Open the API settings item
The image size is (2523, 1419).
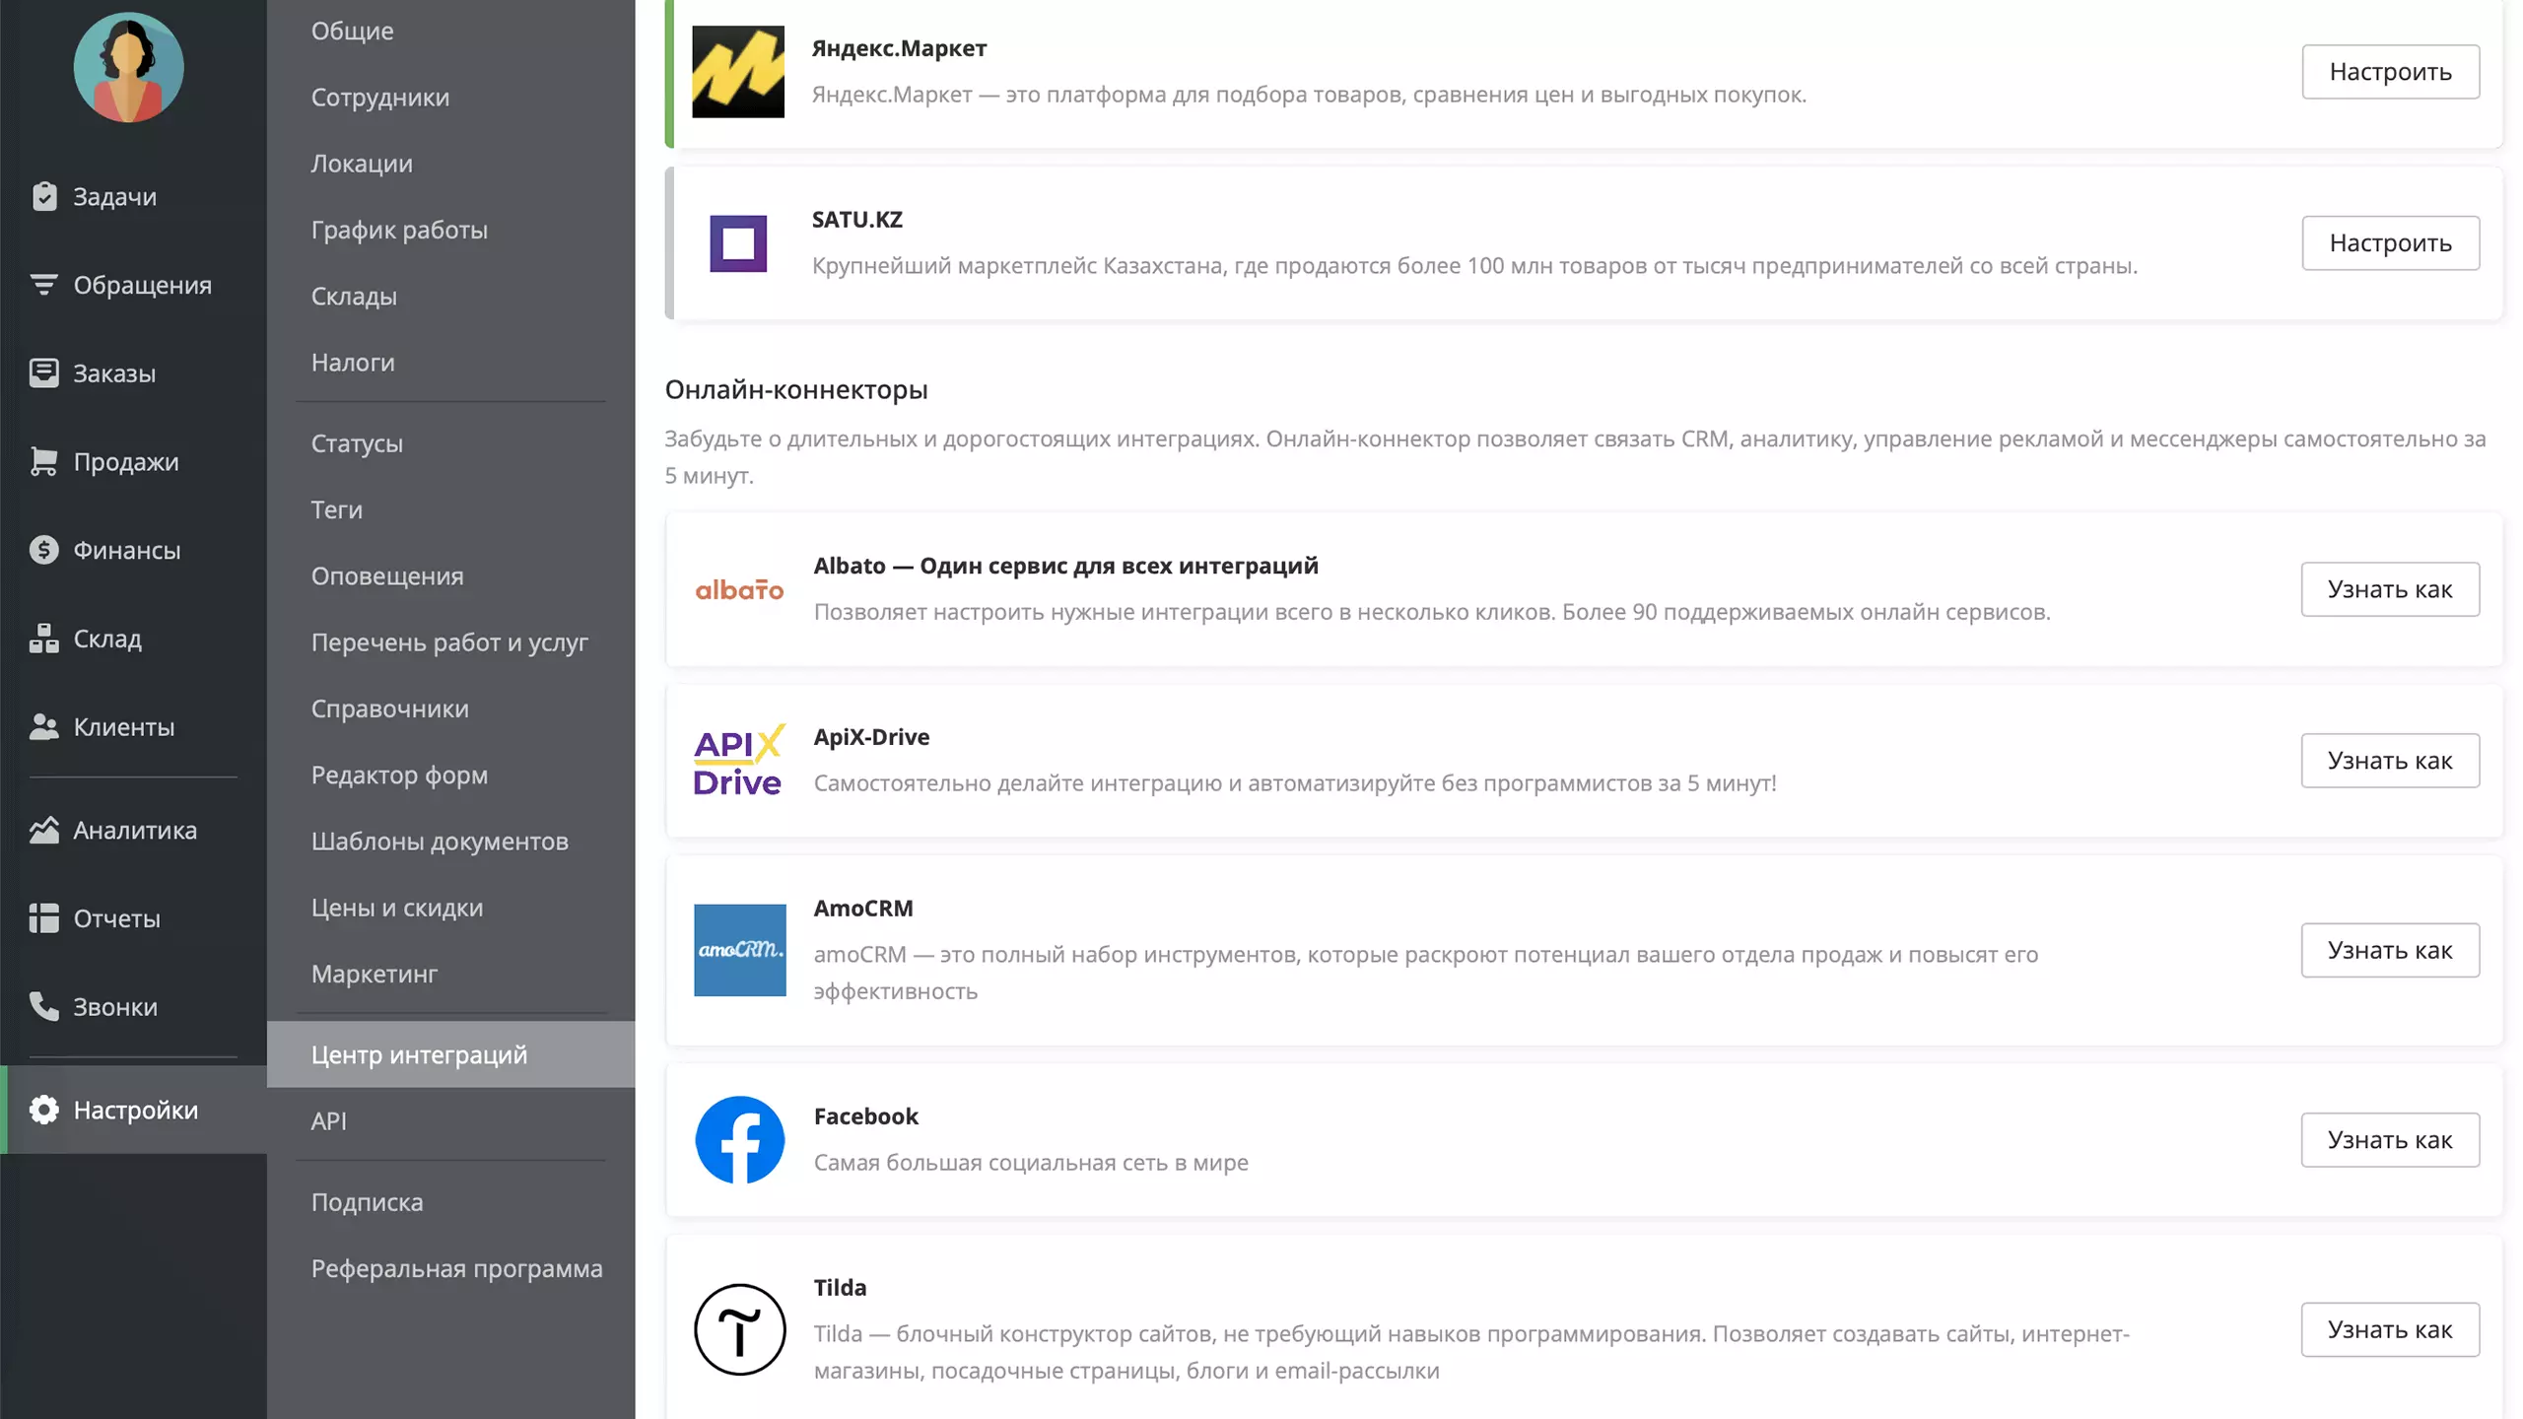[x=328, y=1120]
